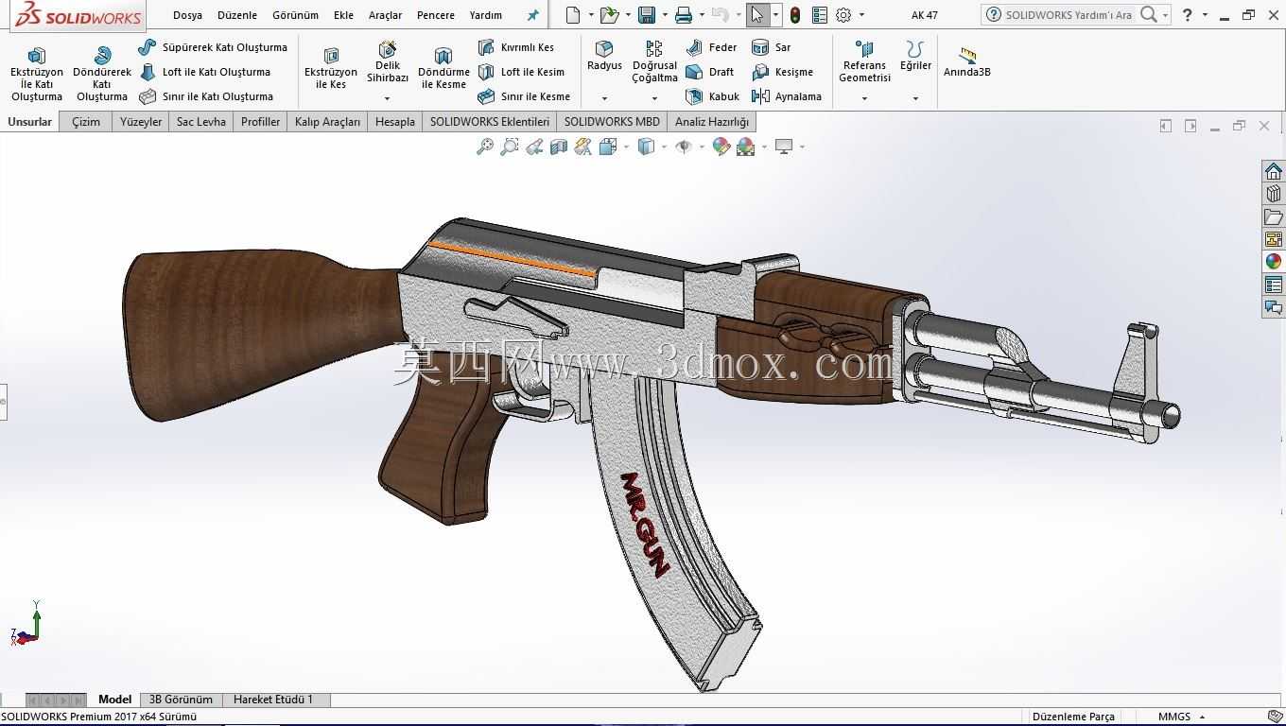Toggle the pin on the menu bar
Screen dimensions: 1286x726
[x=533, y=15]
